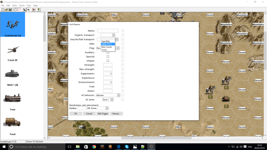
Task: Click the unit palette scroll down arrow
Action: pos(44,138)
